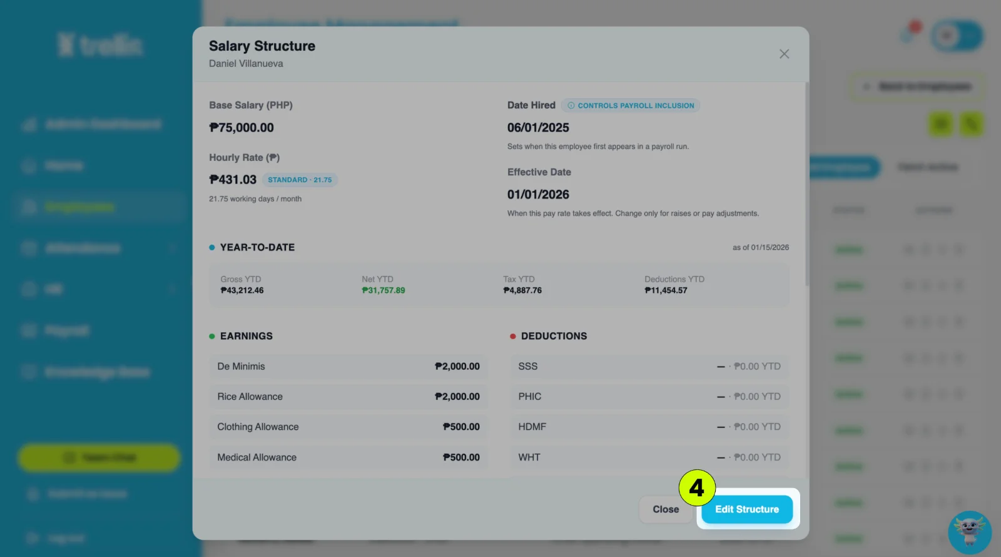
Task: Select the hourly rate ₱431.03 value
Action: pos(233,180)
